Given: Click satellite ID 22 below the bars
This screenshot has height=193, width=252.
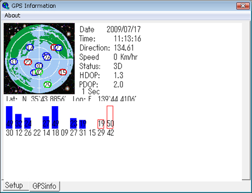Looking at the screenshot, I should (37, 133).
